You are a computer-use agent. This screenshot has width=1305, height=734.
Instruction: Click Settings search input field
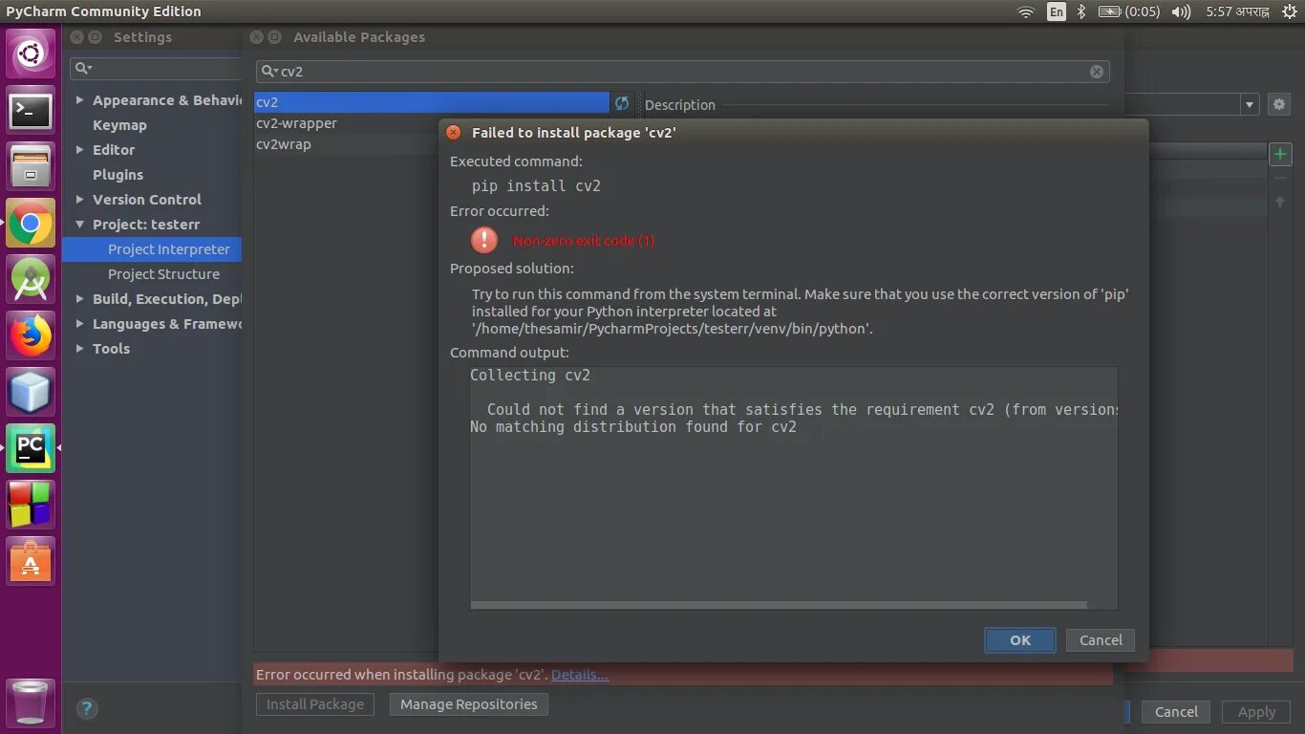157,68
